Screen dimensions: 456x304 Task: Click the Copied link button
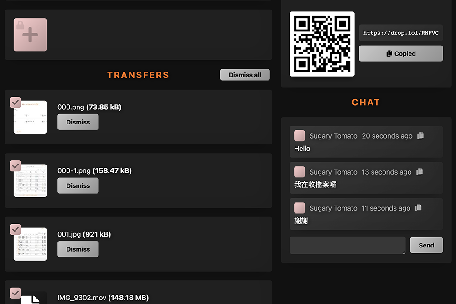pyautogui.click(x=401, y=53)
